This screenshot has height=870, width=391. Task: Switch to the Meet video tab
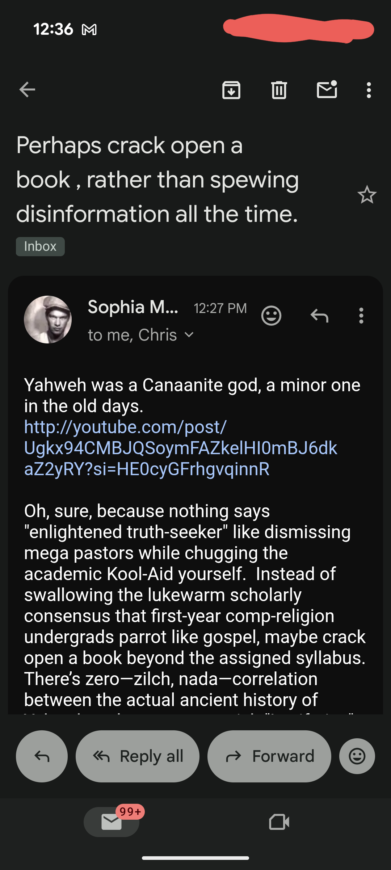(x=279, y=822)
